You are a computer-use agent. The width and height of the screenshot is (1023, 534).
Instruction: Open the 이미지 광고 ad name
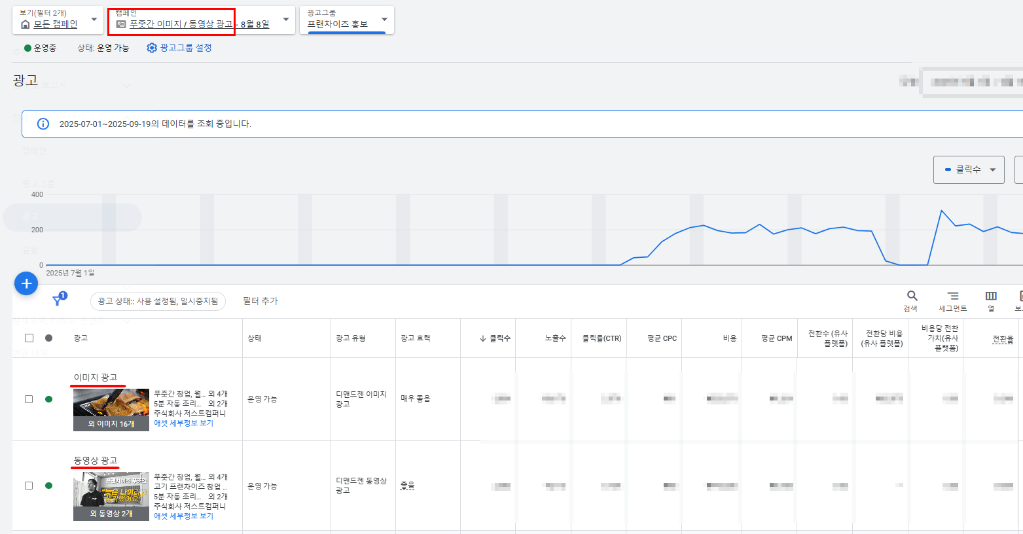point(96,378)
